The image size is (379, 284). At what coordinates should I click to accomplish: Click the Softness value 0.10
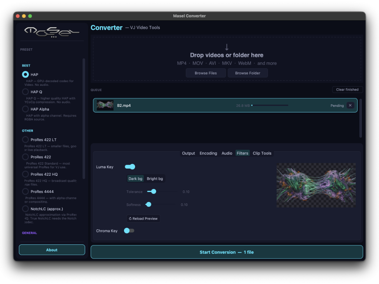point(184,204)
